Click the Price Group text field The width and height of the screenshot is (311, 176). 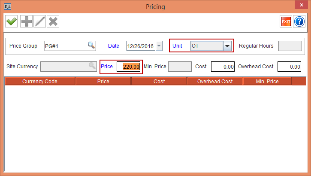tap(65, 46)
